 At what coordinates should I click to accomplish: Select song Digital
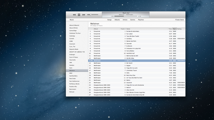pos(128,66)
